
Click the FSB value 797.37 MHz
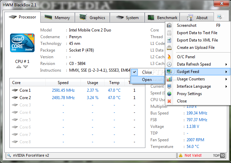point(197,120)
